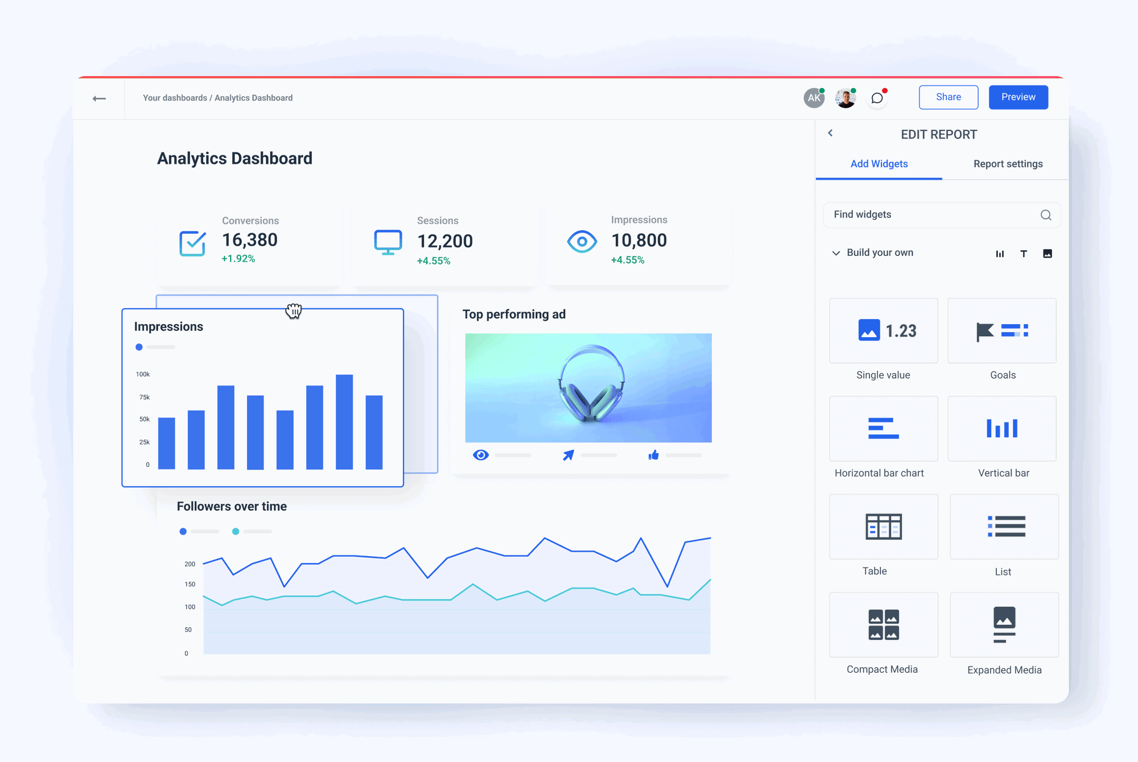Image resolution: width=1138 pixels, height=762 pixels.
Task: Choose the Horizontal bar chart widget
Action: tap(883, 428)
